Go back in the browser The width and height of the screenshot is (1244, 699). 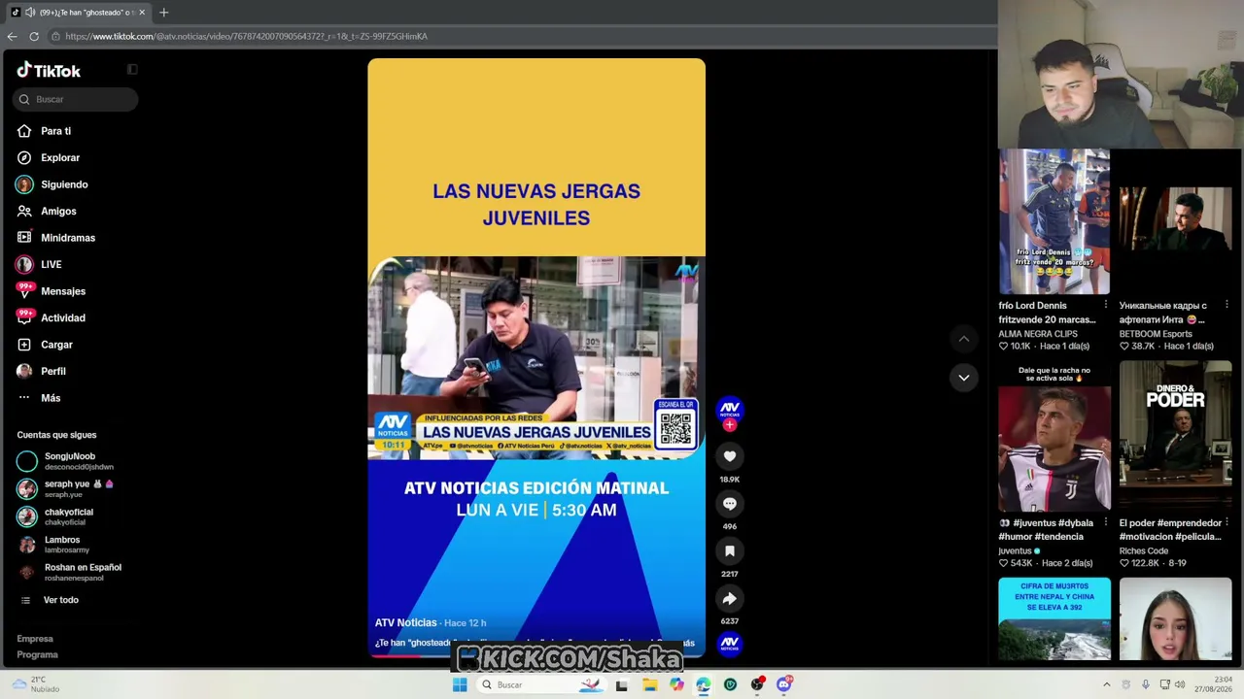[x=12, y=36]
